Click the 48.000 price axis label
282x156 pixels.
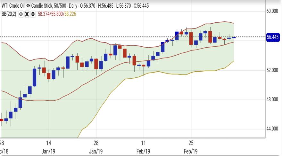tap(272, 99)
